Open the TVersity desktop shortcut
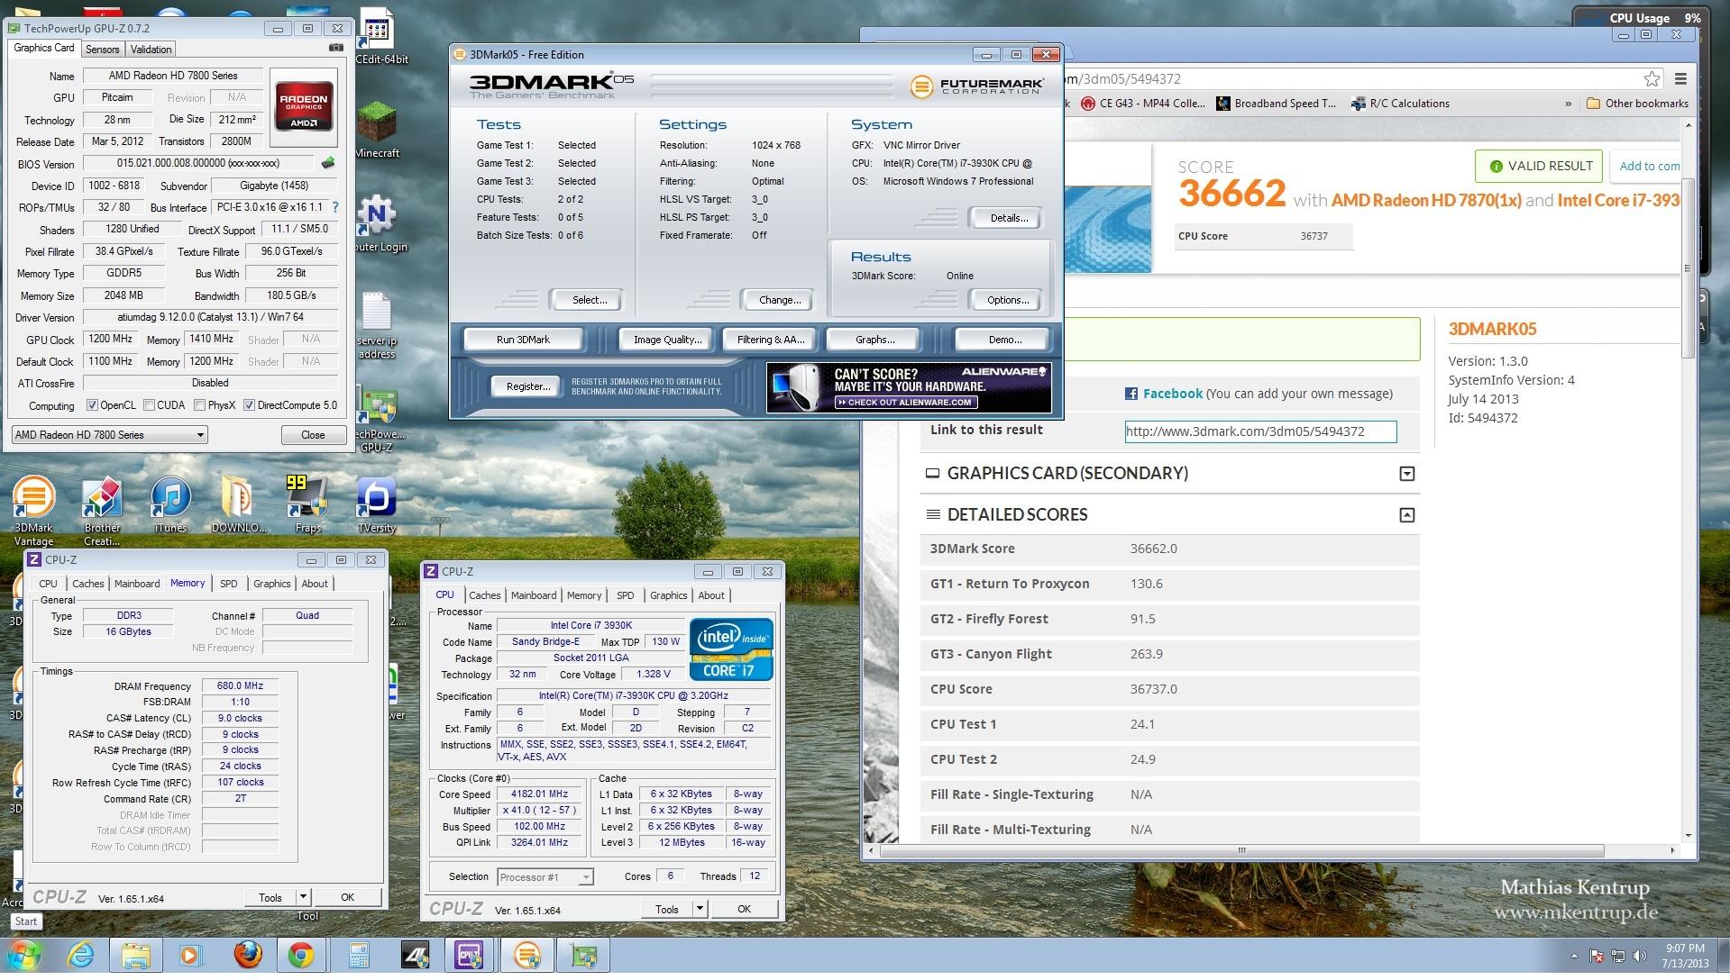This screenshot has height=980, width=1730. [x=376, y=504]
